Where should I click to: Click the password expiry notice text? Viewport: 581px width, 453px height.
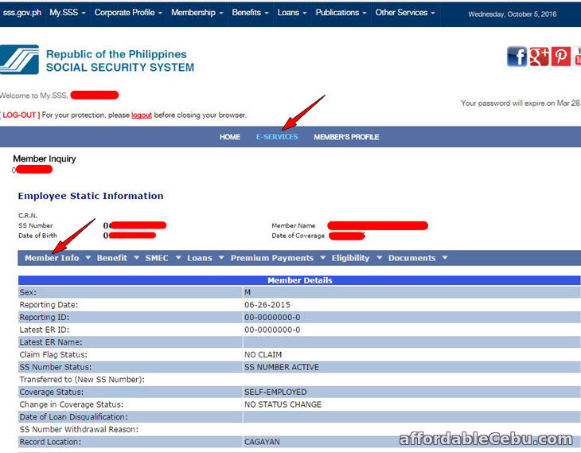tap(521, 103)
